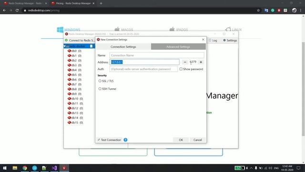The height and width of the screenshot is (172, 305).
Task: Open the db2 database icon
Action: [x=69, y=61]
